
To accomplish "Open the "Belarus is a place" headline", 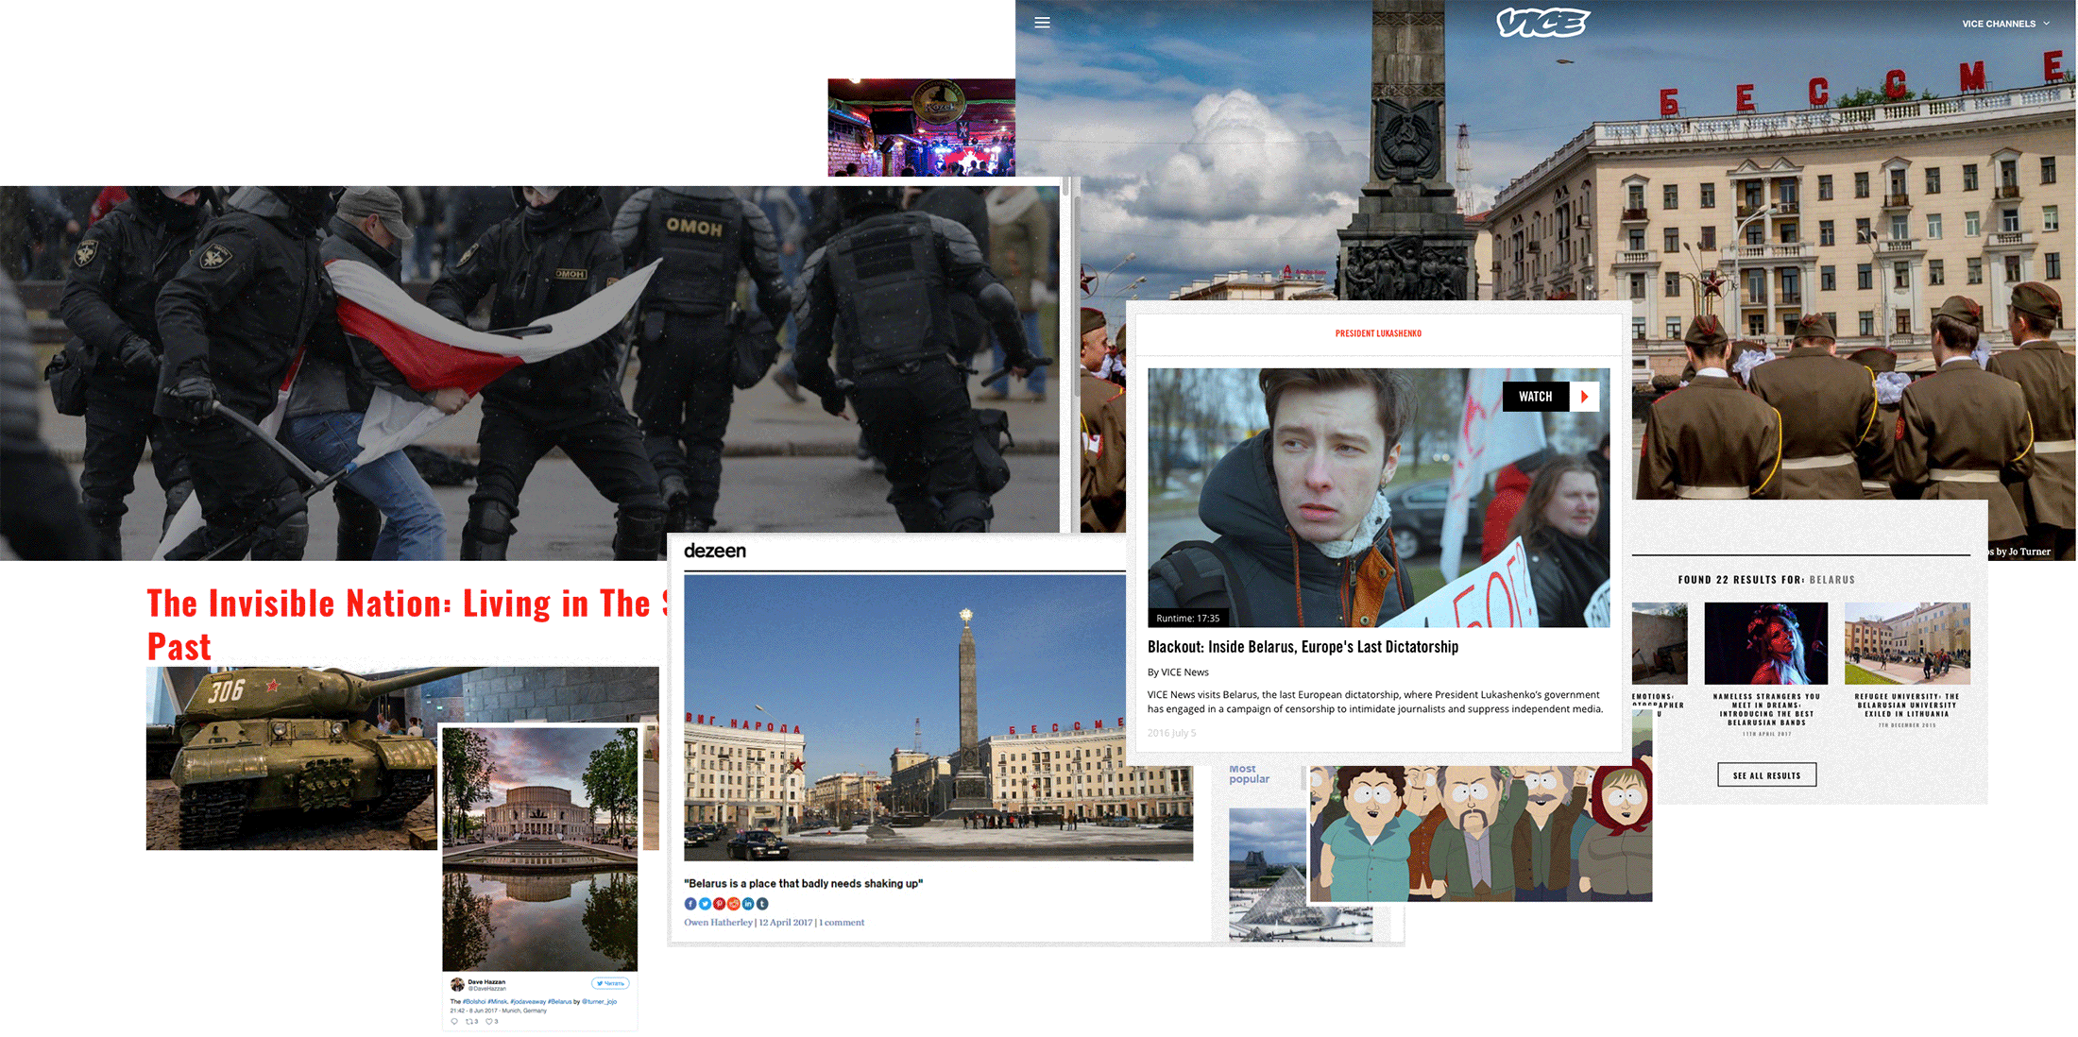I will (803, 884).
